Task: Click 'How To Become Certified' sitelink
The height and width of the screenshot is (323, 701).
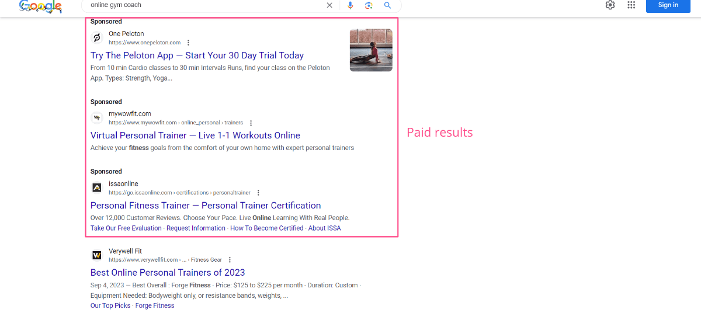Action: [x=267, y=228]
